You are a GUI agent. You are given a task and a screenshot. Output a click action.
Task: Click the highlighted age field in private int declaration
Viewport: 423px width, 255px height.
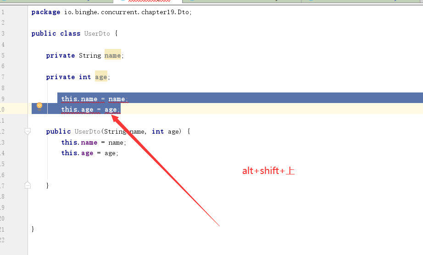coord(101,77)
